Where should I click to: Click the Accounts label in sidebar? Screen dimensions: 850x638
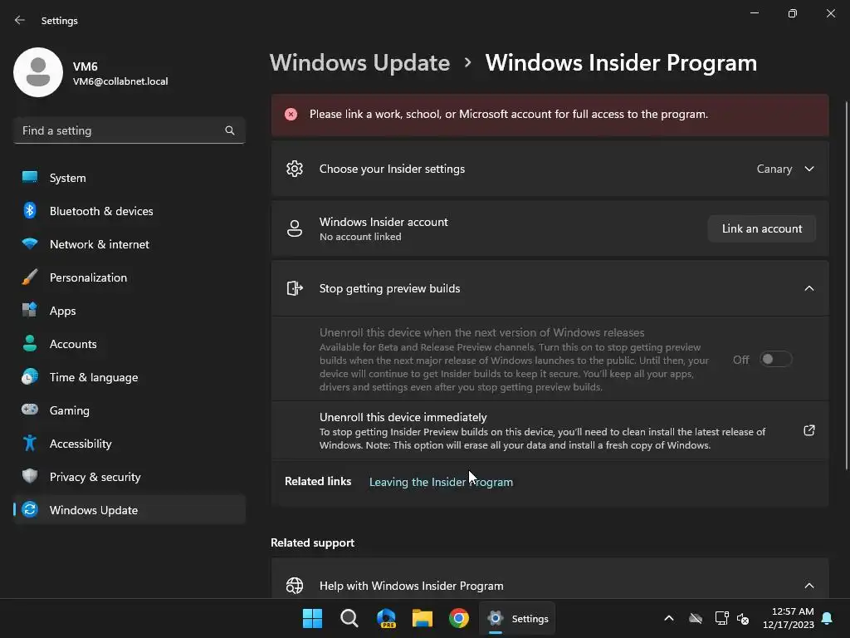coord(73,344)
